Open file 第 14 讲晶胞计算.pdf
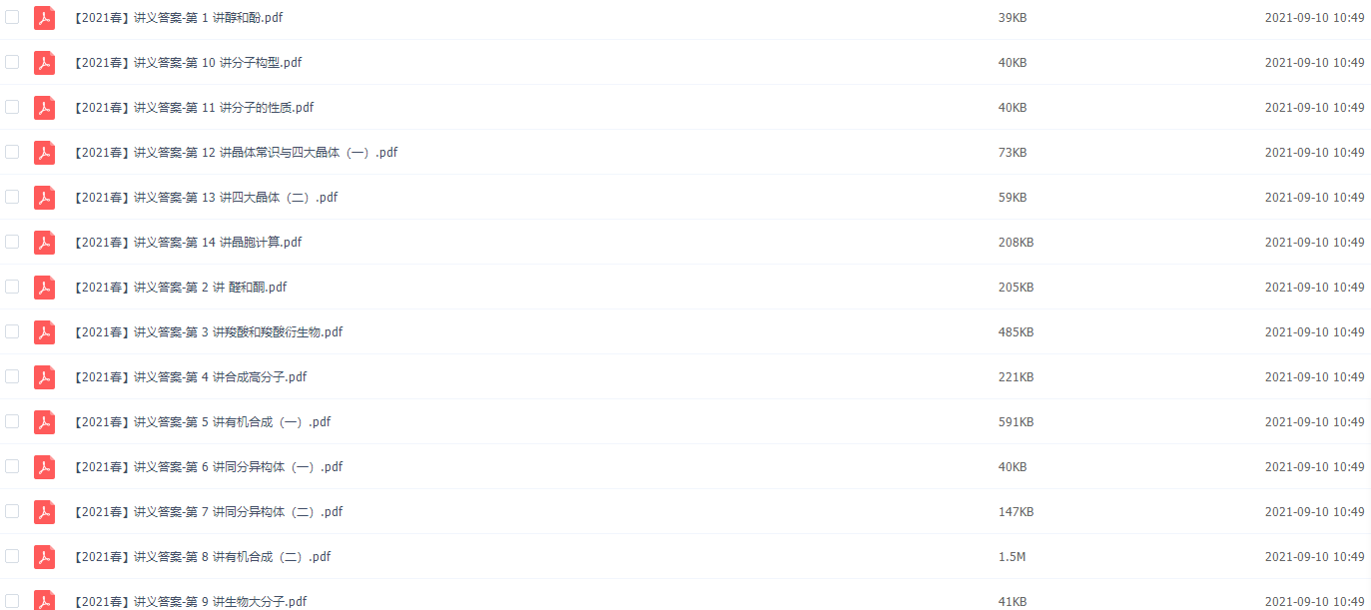This screenshot has height=610, width=1371. tap(188, 243)
